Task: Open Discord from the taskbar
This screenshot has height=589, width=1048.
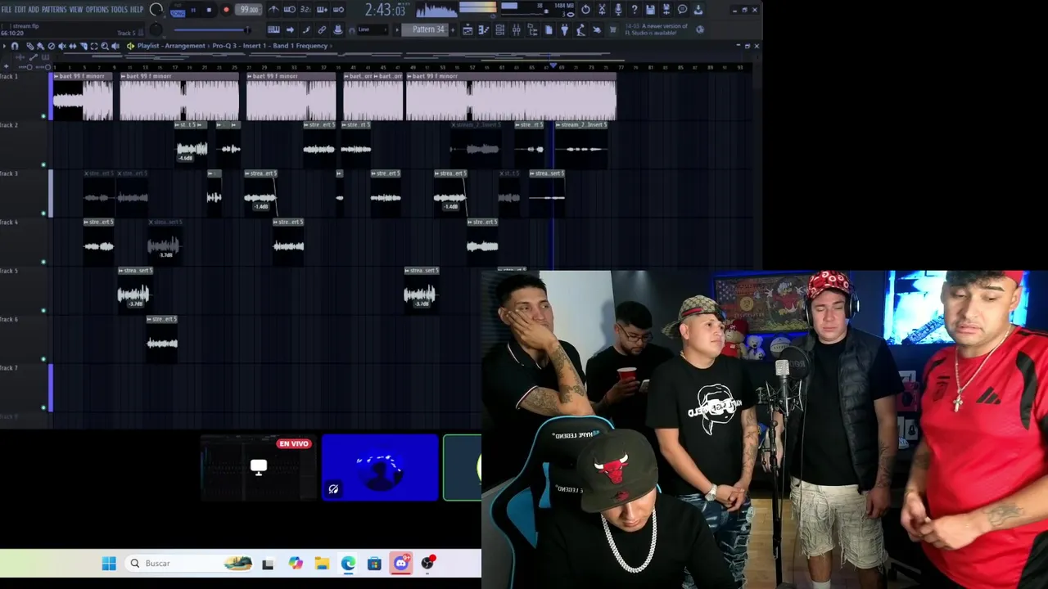Action: pos(400,563)
